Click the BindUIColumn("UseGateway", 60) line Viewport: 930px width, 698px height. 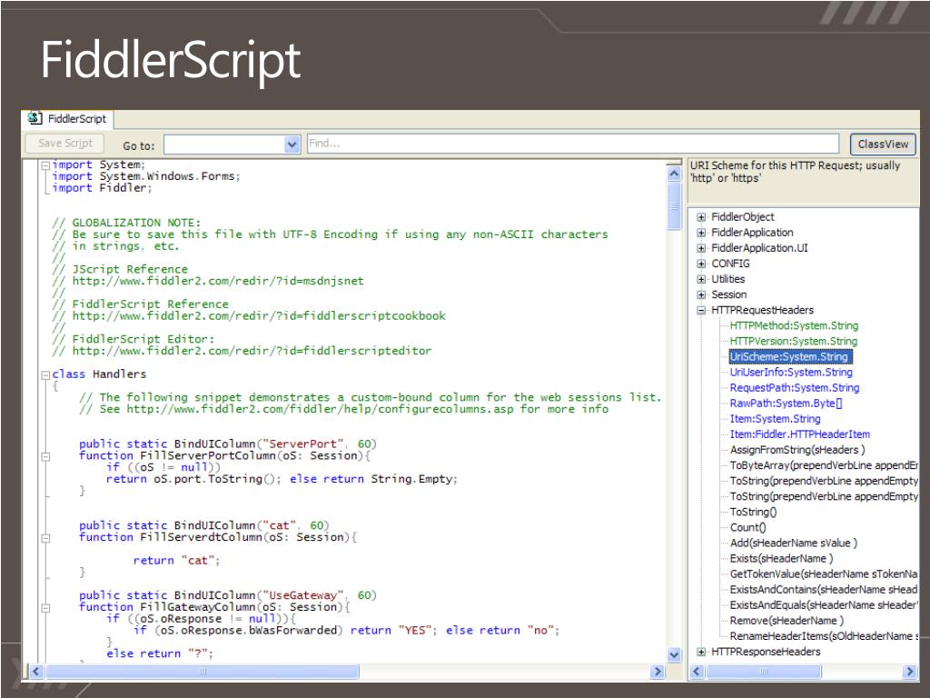pyautogui.click(x=228, y=595)
